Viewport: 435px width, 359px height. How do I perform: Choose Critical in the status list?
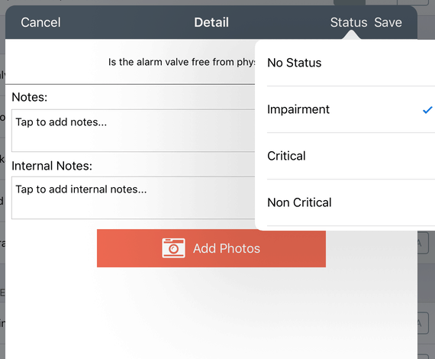345,156
